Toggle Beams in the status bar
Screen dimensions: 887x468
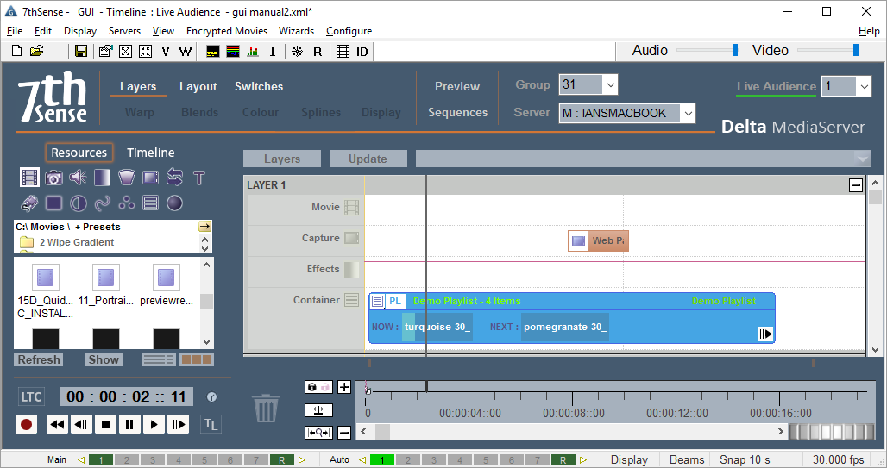click(x=687, y=459)
